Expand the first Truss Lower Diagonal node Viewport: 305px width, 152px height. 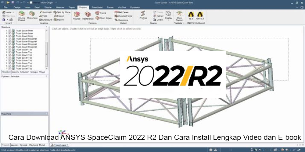pos(7,39)
